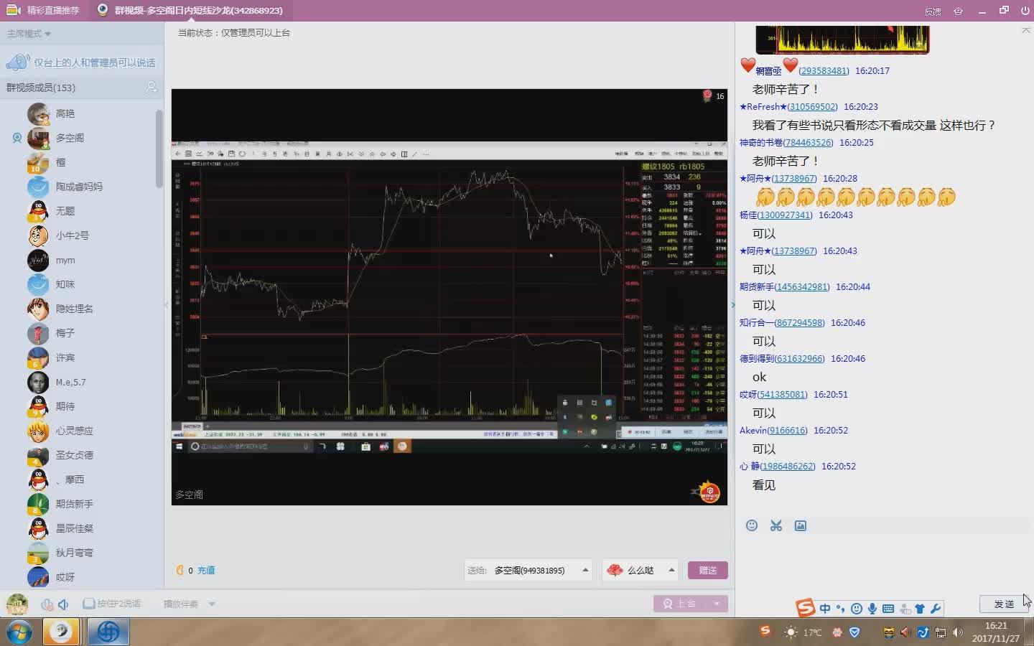Click the scissors screenshot tool icon

(776, 525)
